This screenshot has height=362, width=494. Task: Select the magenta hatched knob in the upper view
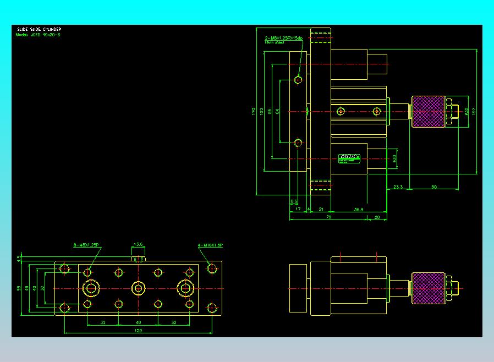point(429,112)
